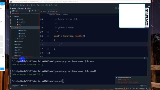
Task: Add a new terminal session tab
Action: (x=26, y=58)
